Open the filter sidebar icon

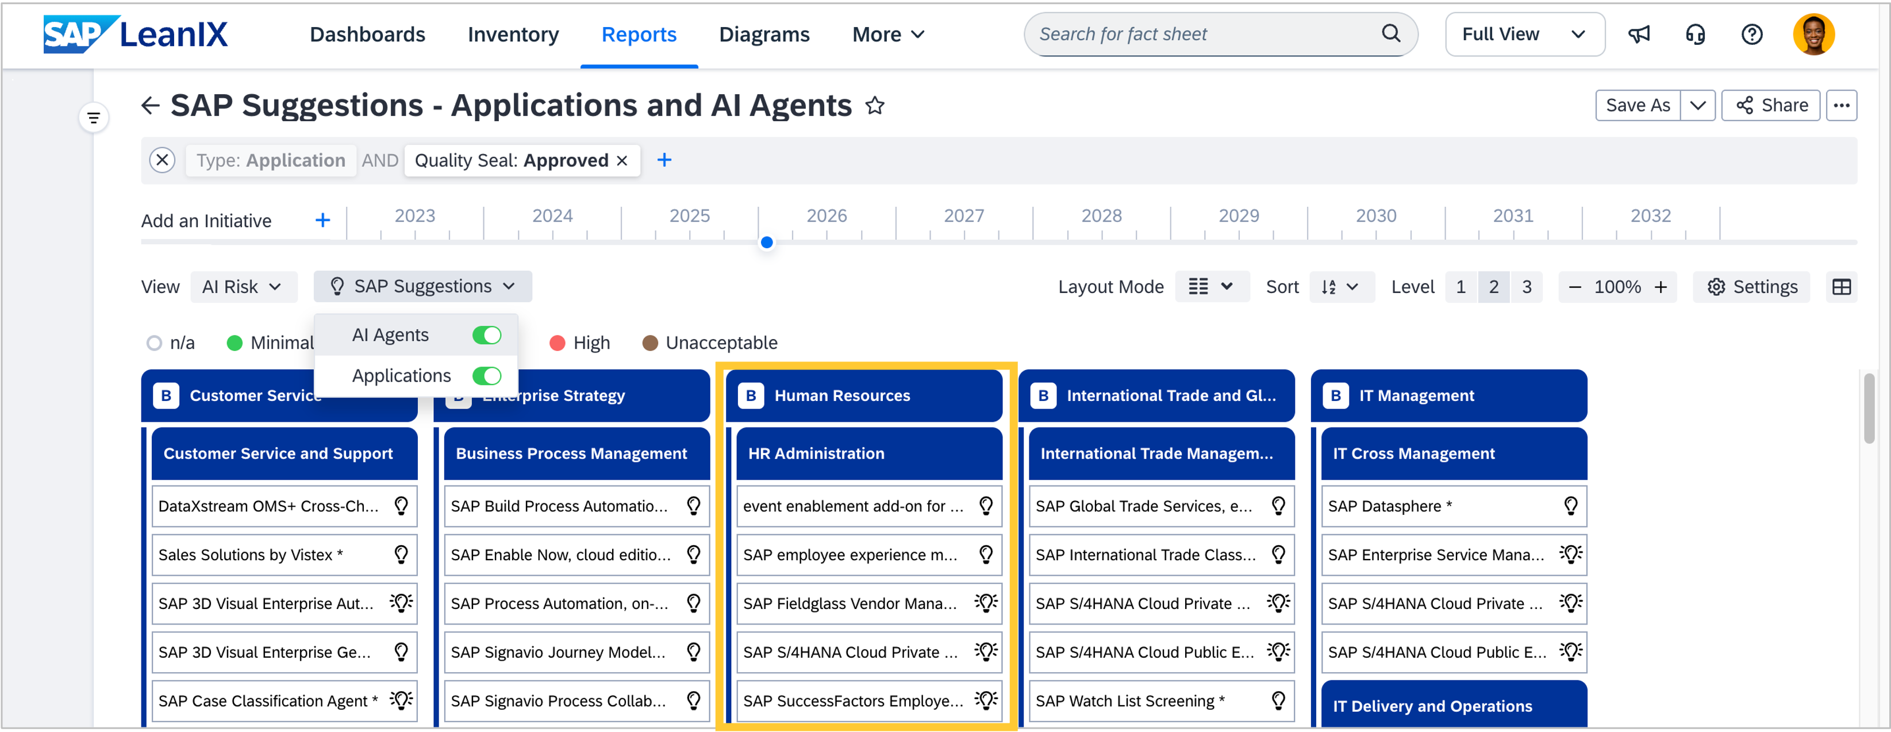(93, 117)
